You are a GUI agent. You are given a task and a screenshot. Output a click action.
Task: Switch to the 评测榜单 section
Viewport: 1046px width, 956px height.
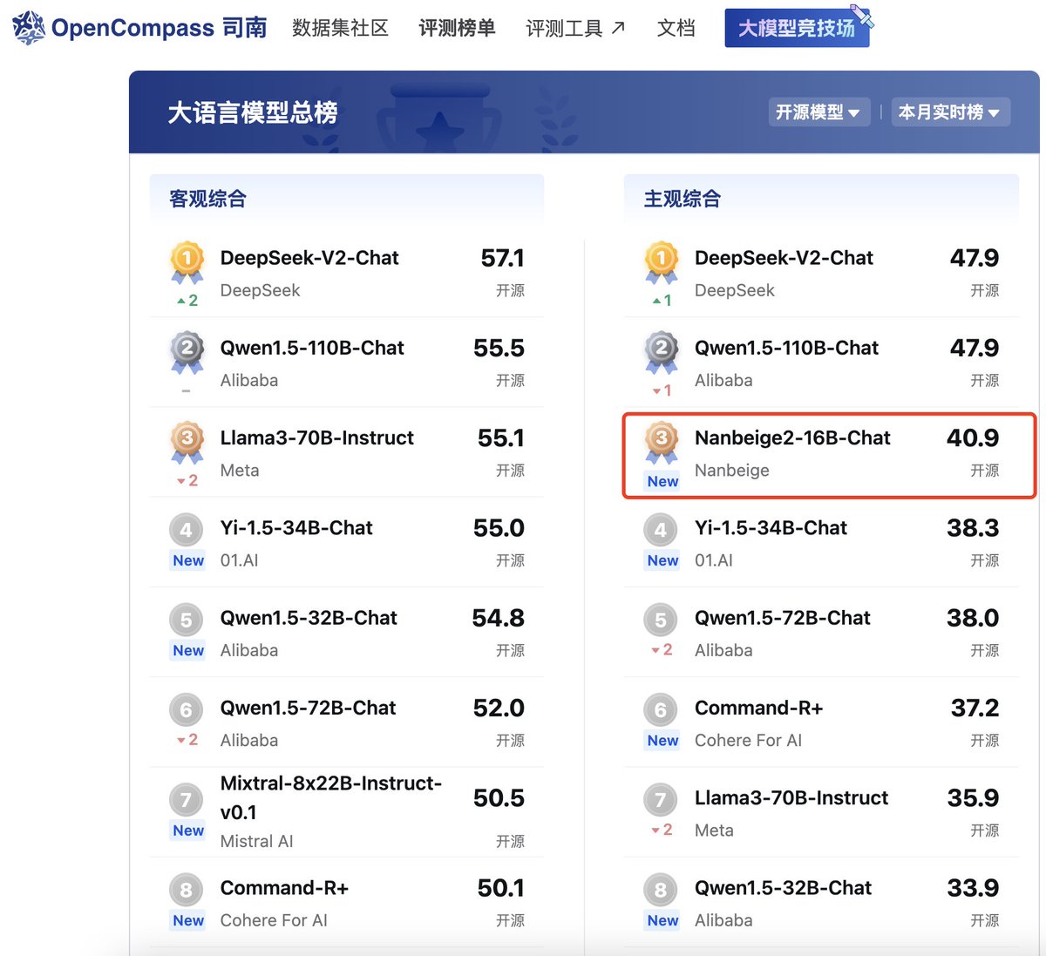[x=456, y=27]
